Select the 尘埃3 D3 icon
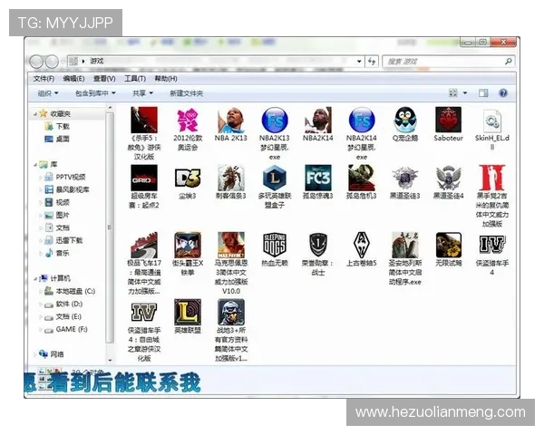The width and height of the screenshot is (544, 435). tap(188, 178)
